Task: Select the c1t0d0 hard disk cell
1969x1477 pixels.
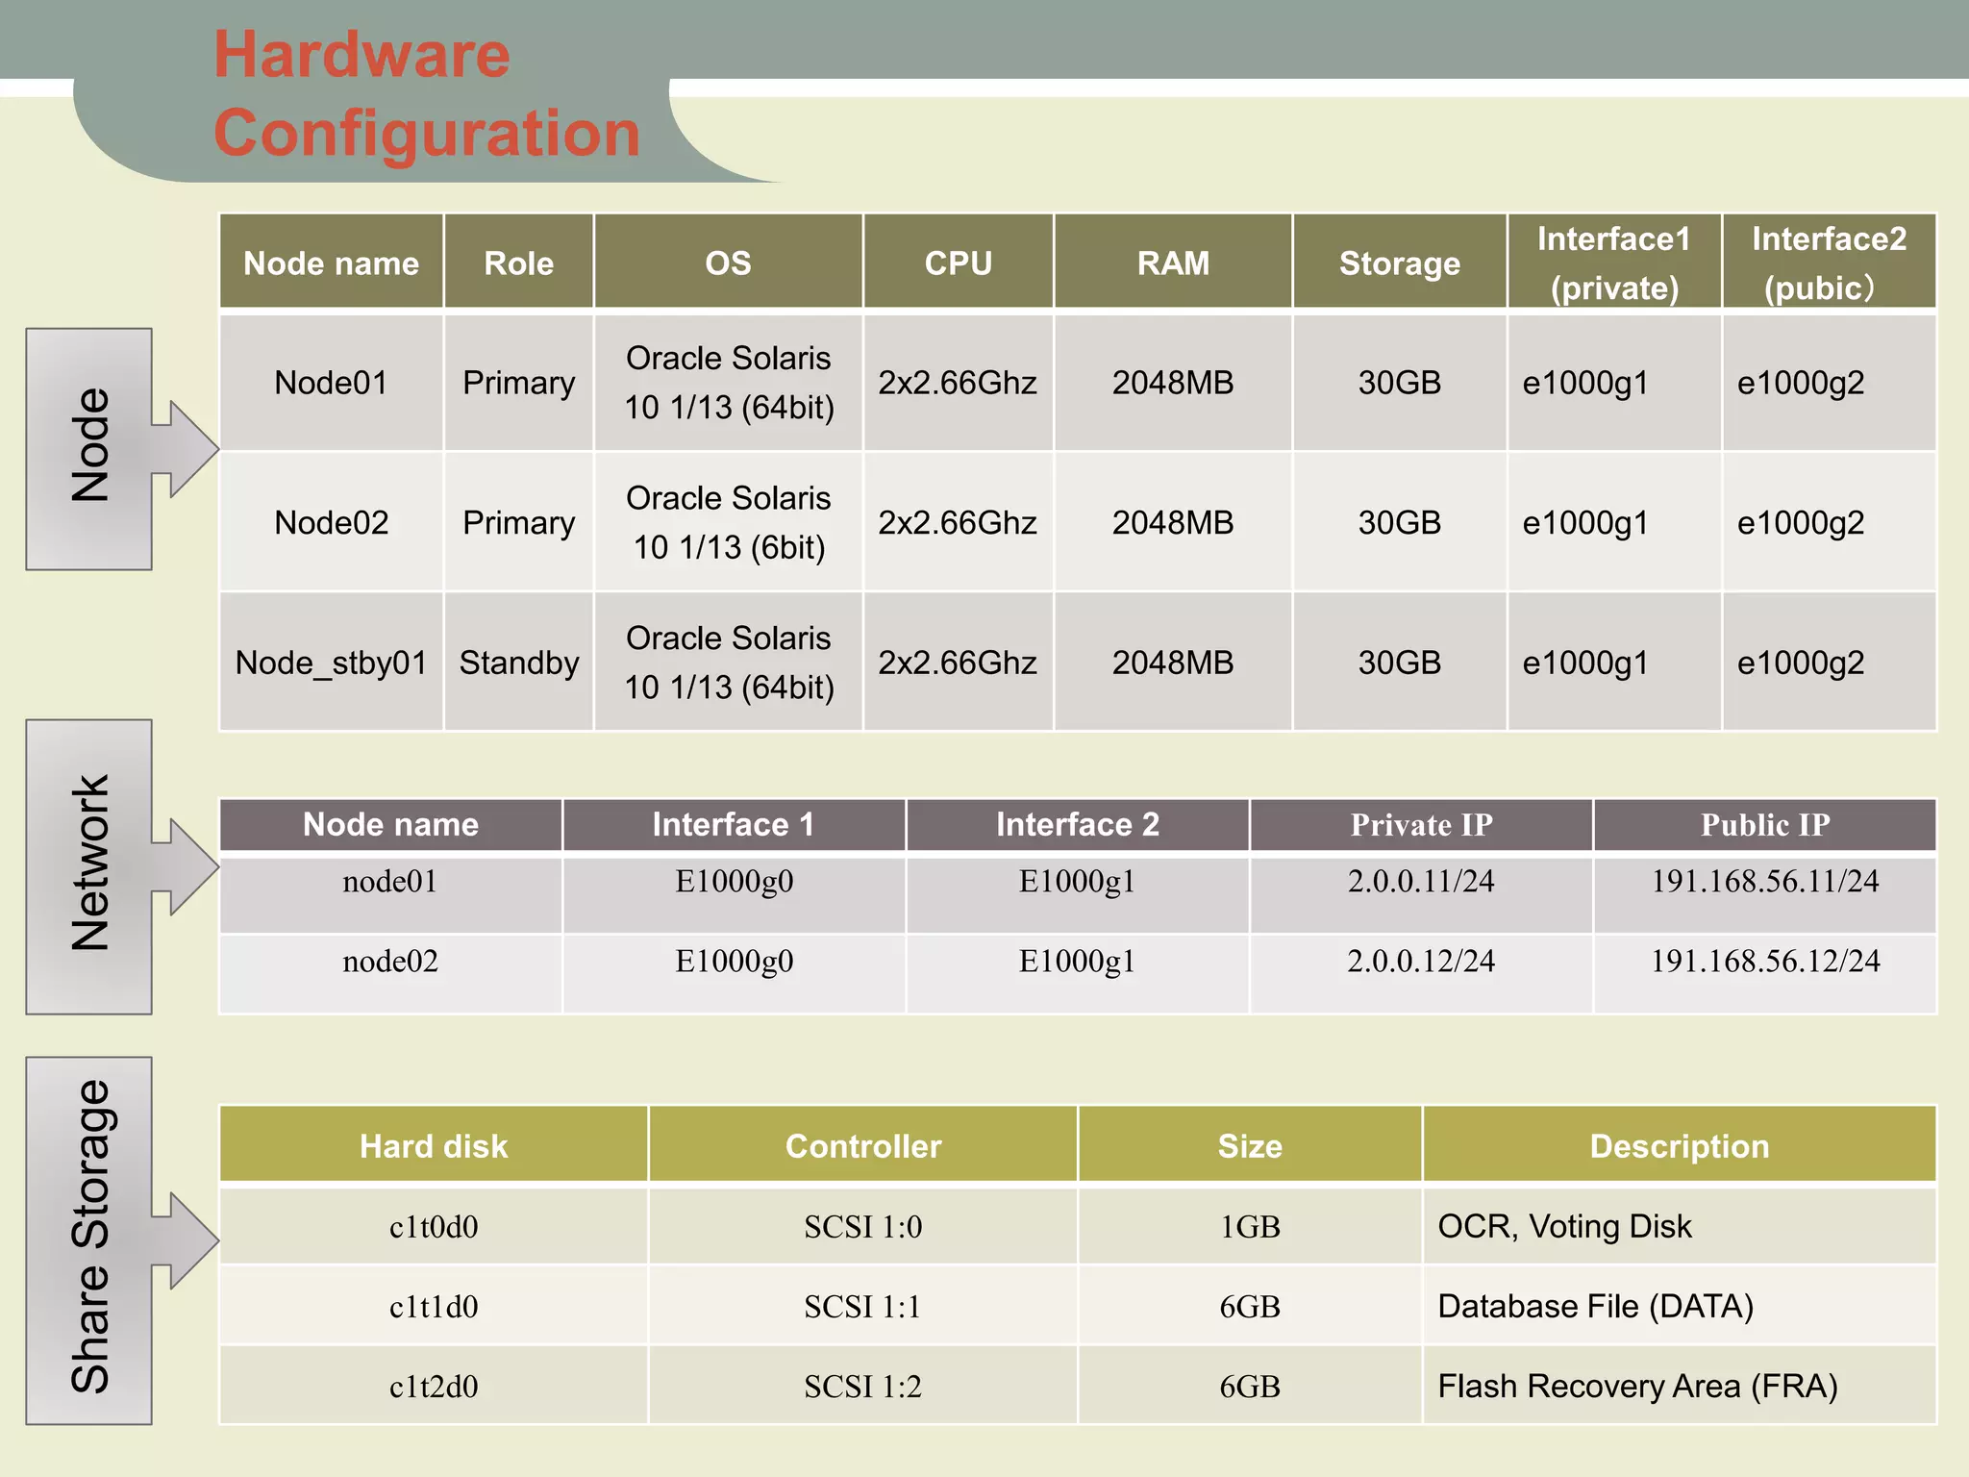Action: [x=434, y=1226]
